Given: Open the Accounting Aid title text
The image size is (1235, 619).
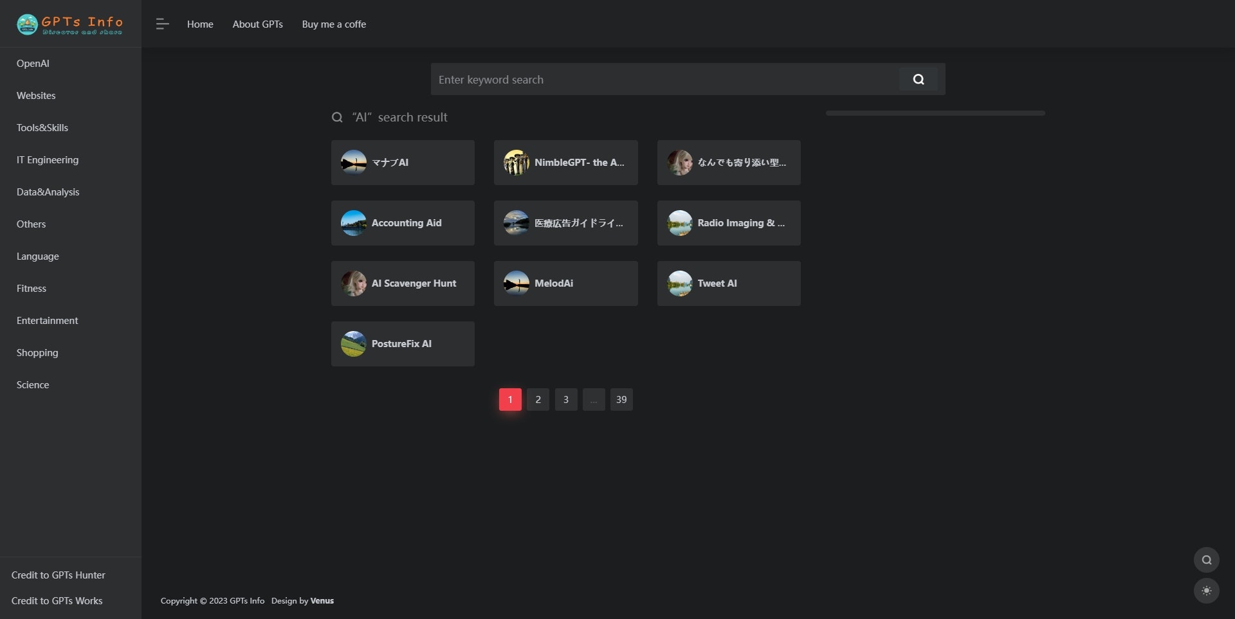Looking at the screenshot, I should [x=407, y=223].
